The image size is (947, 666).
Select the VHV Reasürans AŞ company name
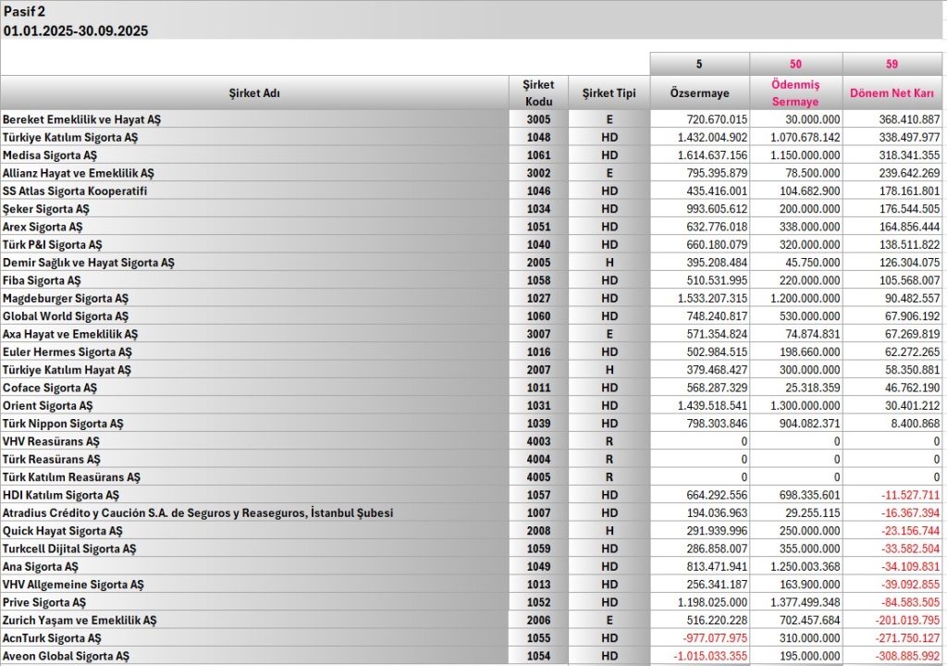click(51, 441)
